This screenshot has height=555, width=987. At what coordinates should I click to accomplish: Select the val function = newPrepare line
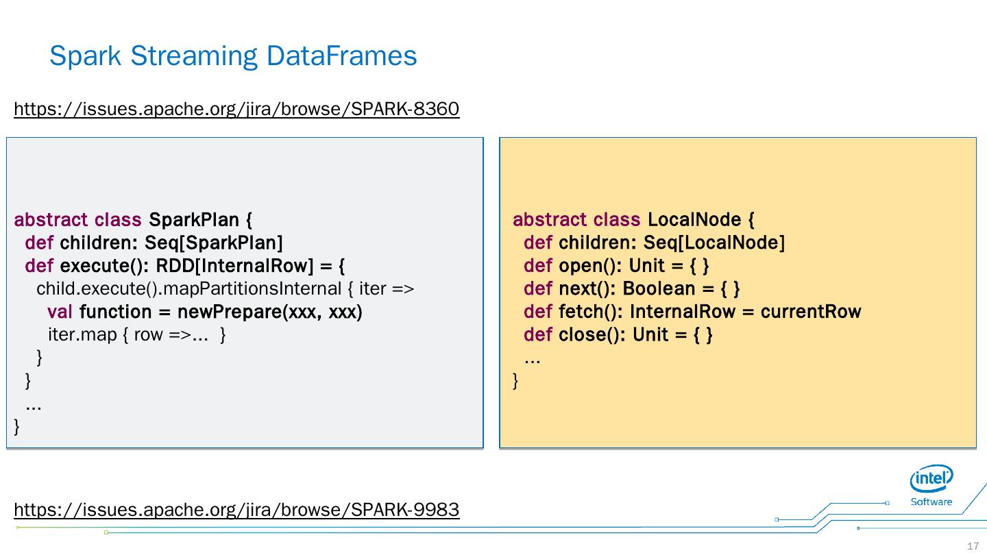(x=204, y=312)
